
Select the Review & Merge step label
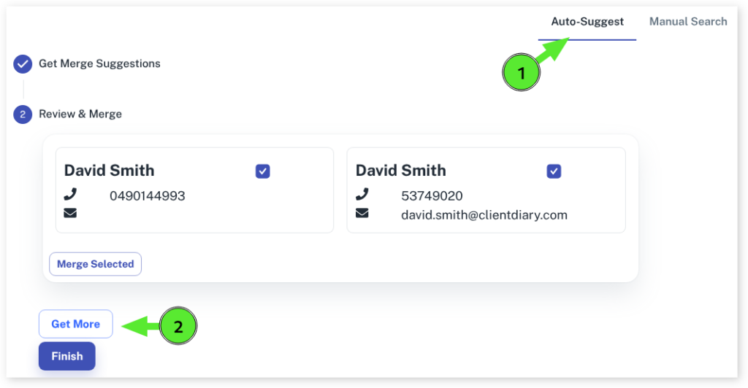pos(80,115)
